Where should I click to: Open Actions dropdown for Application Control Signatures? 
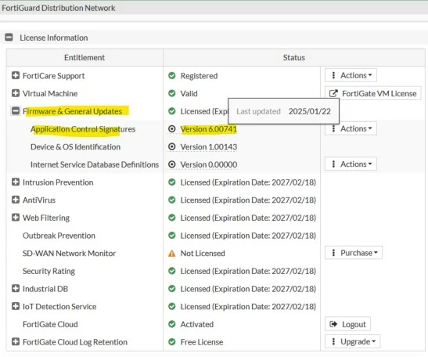351,128
